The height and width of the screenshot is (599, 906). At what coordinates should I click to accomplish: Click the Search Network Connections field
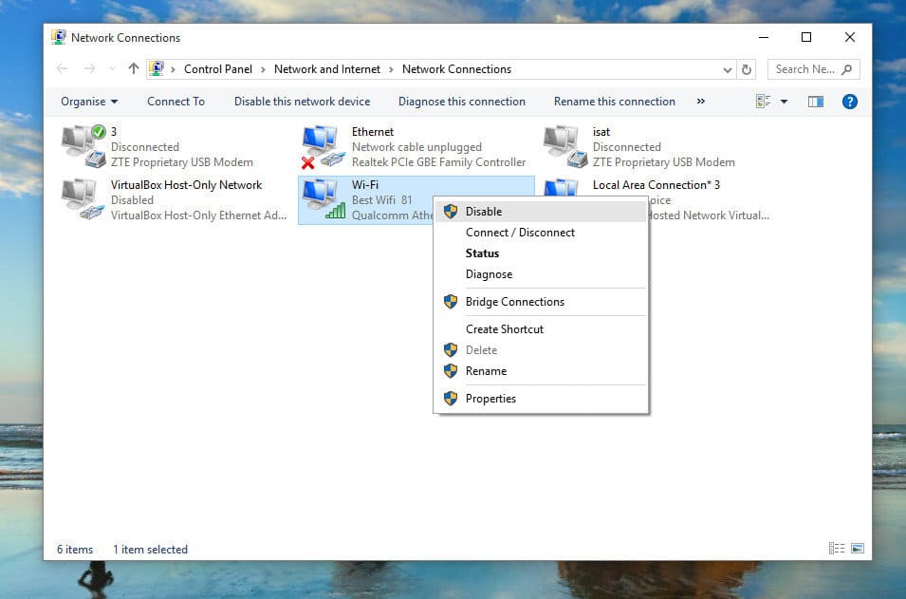point(814,69)
